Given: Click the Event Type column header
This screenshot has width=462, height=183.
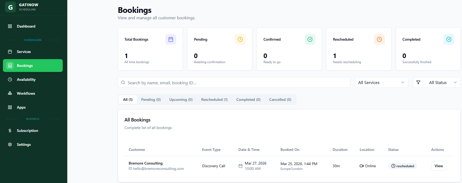Looking at the screenshot, I should (x=211, y=150).
